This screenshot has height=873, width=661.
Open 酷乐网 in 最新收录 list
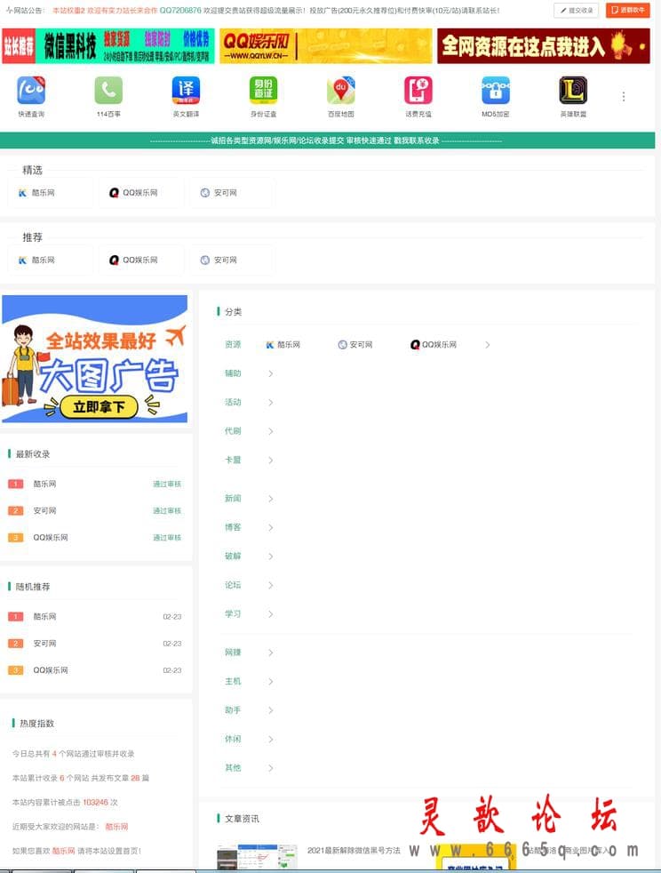pos(44,484)
